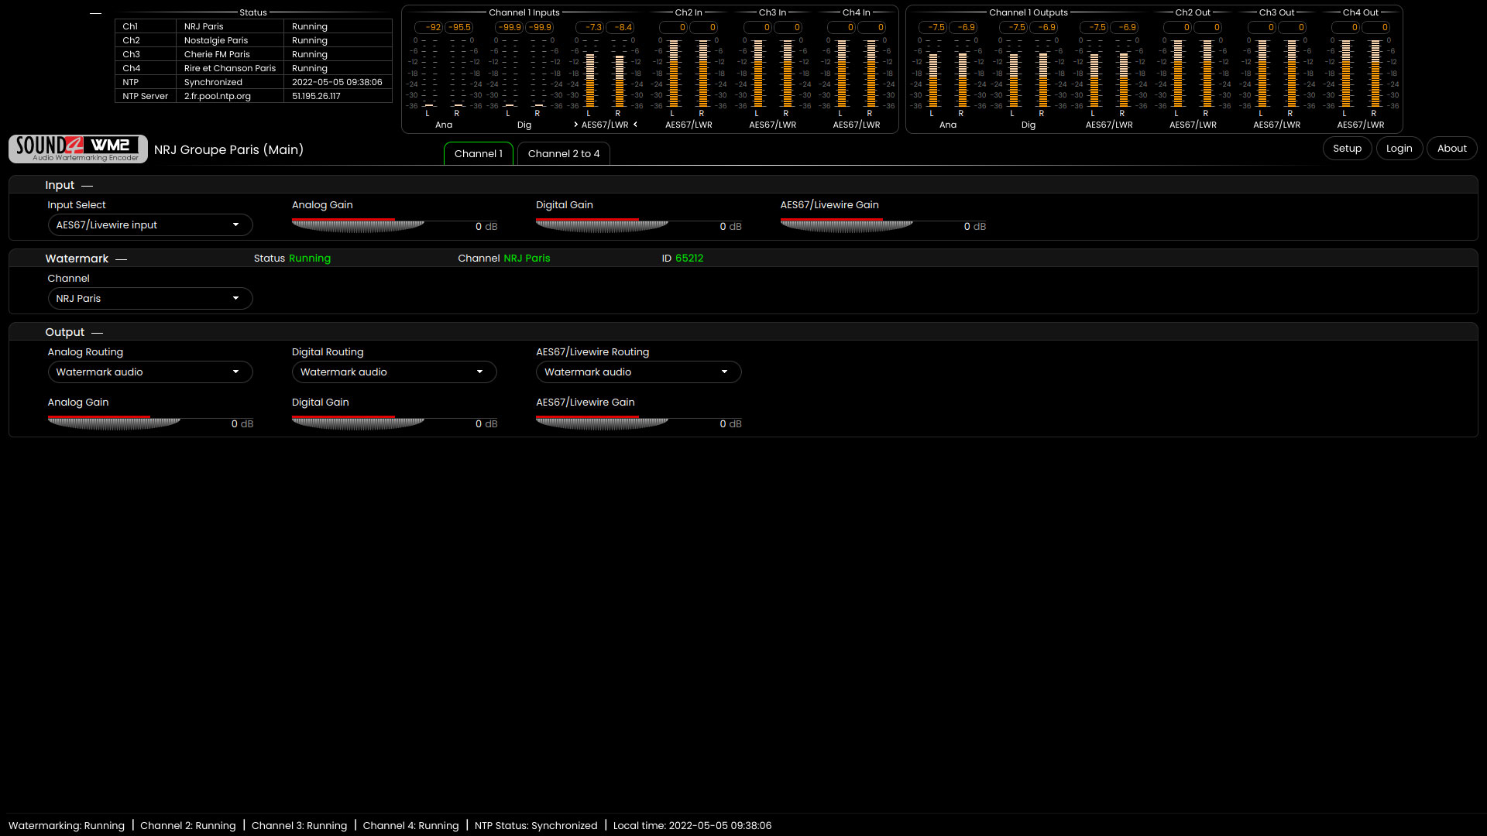The image size is (1487, 836).
Task: Select the Channel 1 tab
Action: (x=478, y=154)
